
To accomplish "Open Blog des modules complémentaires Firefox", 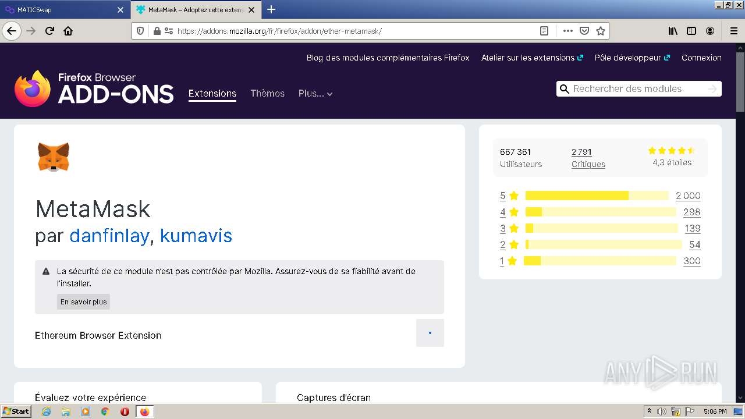I will (388, 58).
